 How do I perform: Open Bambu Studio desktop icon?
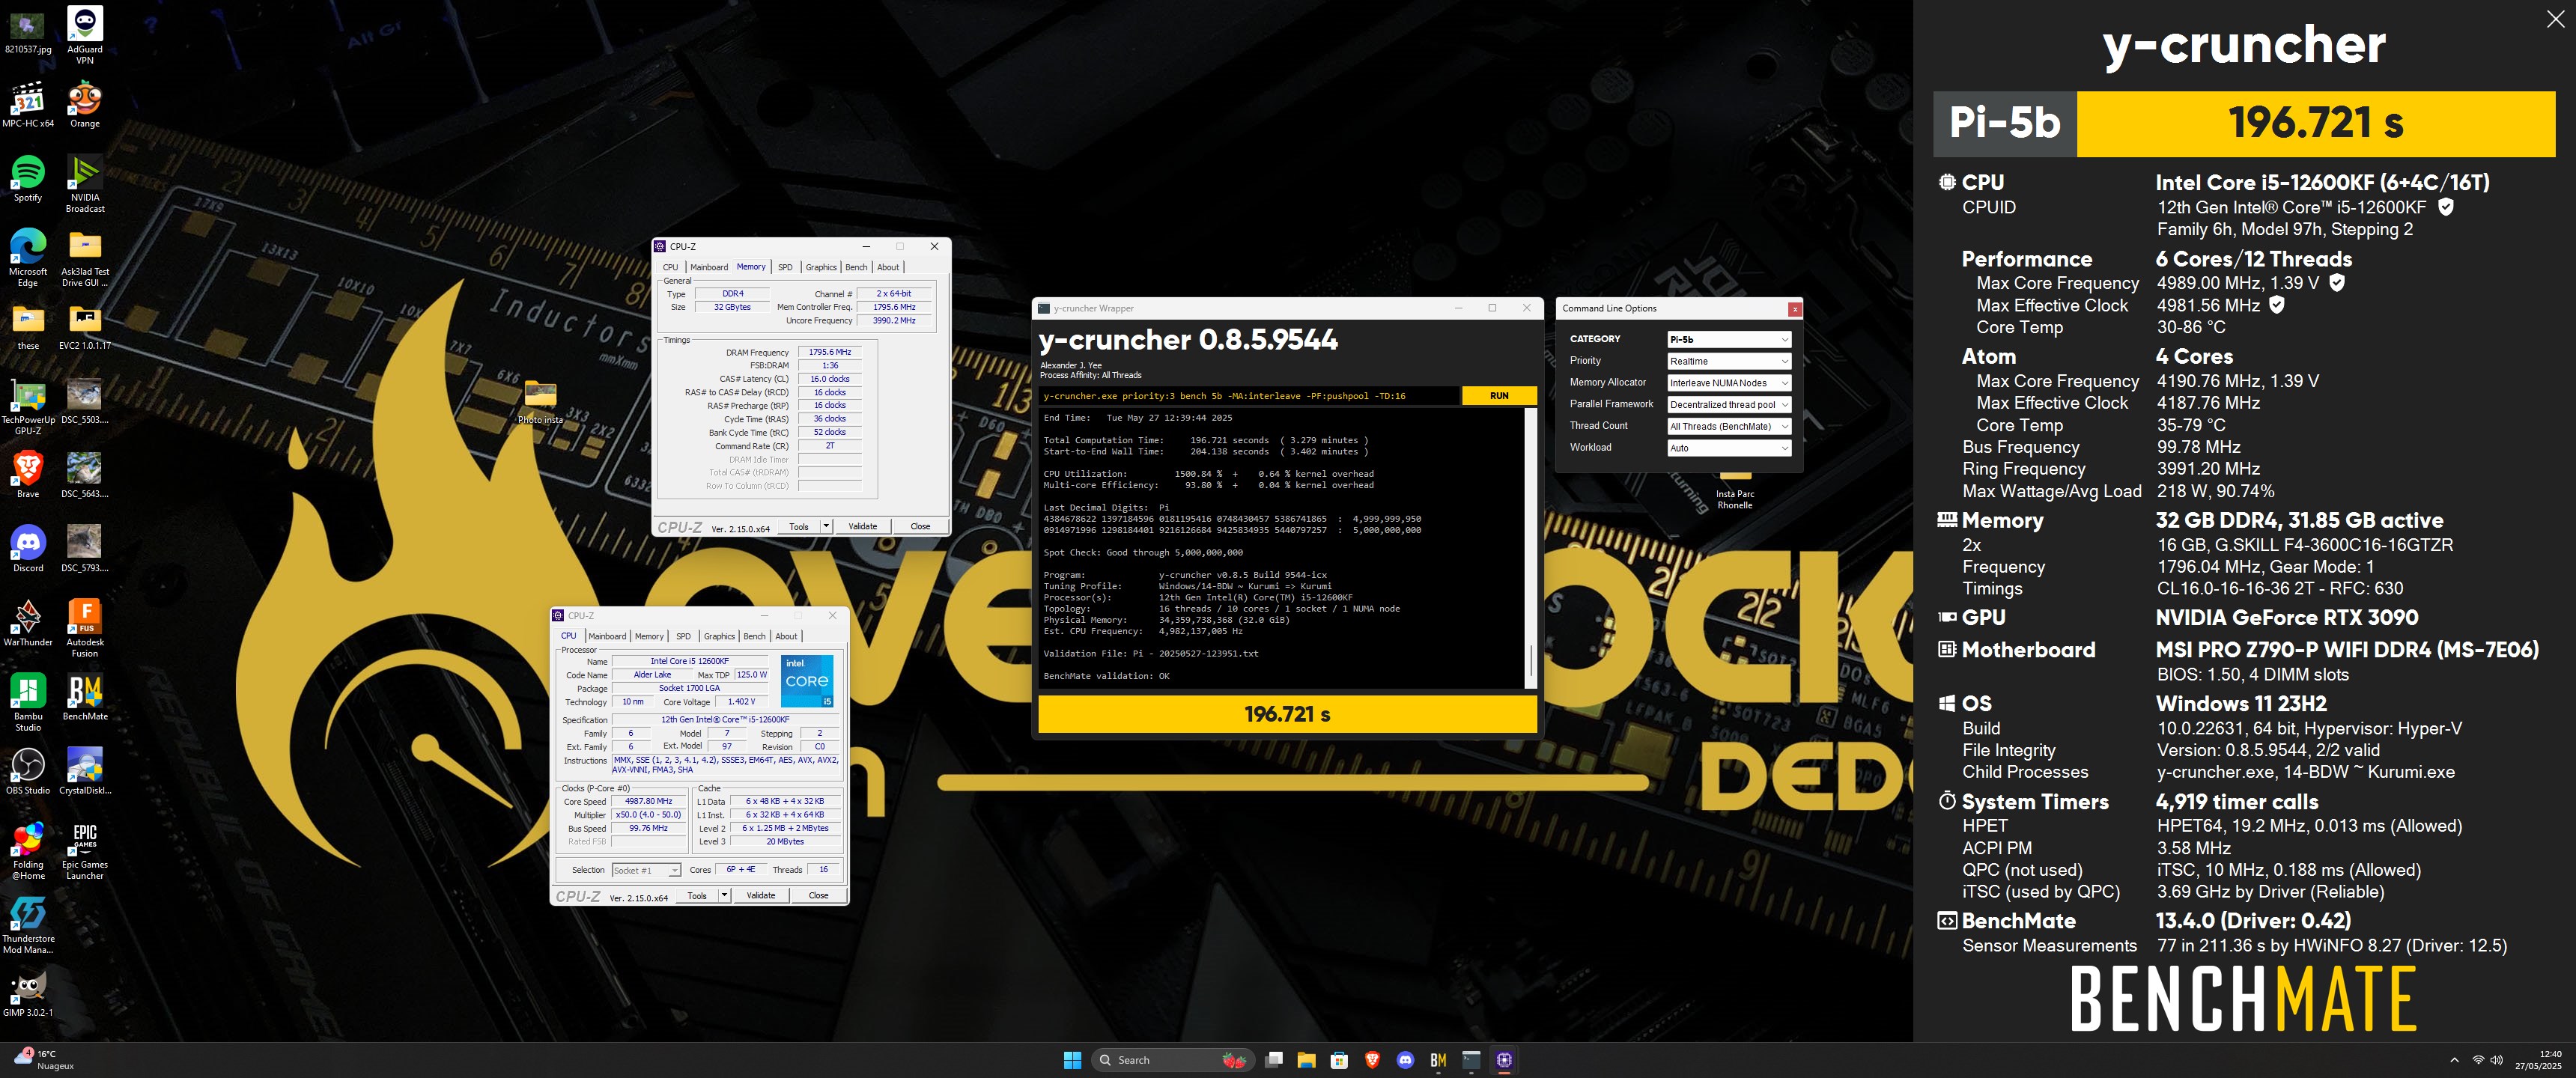coord(28,702)
